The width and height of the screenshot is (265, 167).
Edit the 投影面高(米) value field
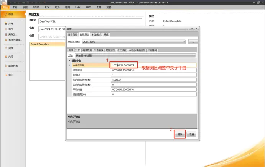coord(154,94)
